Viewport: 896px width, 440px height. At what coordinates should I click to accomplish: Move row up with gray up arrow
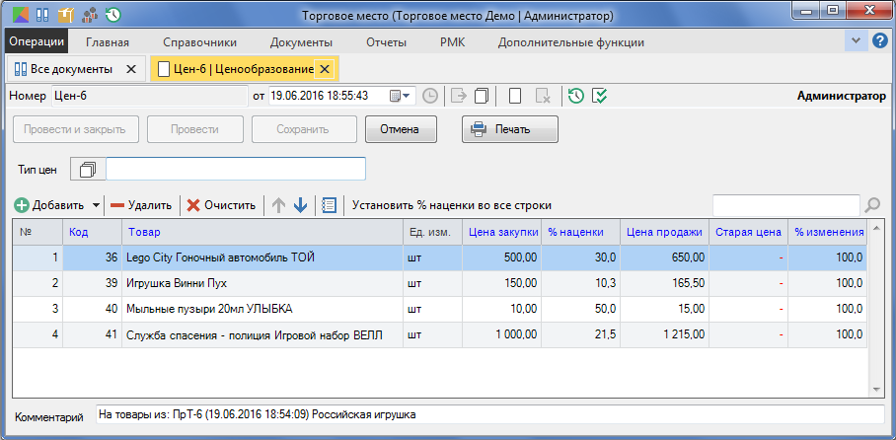coord(278,205)
